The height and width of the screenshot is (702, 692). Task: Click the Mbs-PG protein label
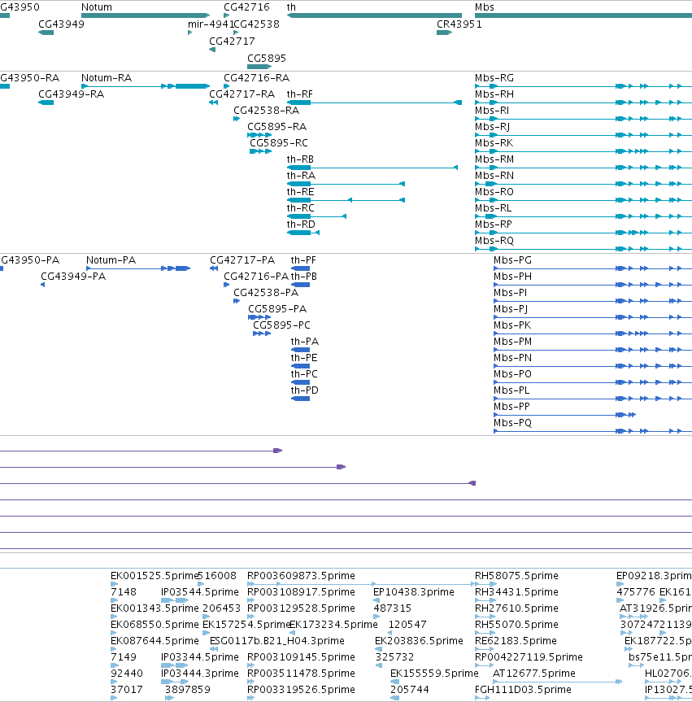click(512, 260)
